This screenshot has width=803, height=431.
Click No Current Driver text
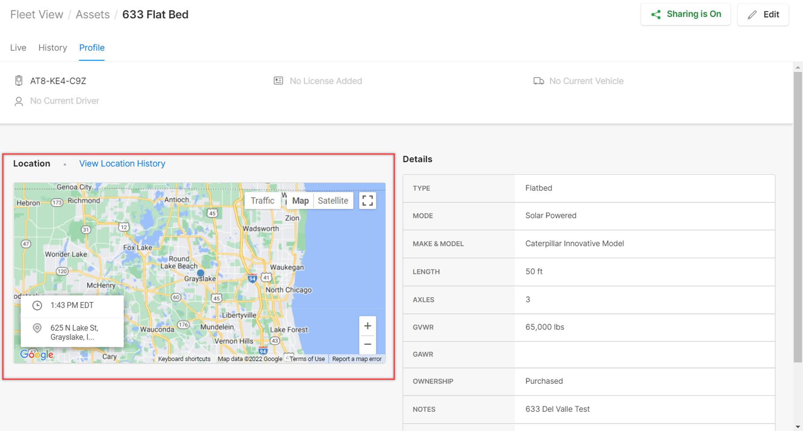coord(64,101)
